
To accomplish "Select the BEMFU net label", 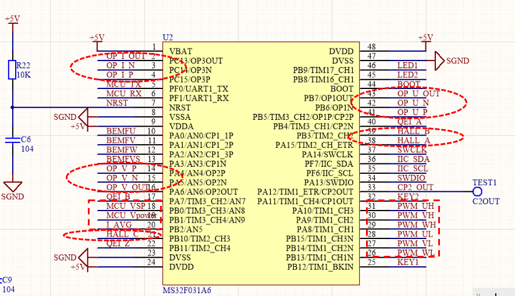I will pyautogui.click(x=121, y=131).
